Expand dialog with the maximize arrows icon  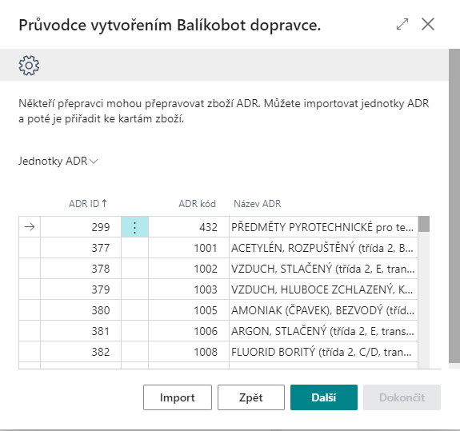coord(402,24)
